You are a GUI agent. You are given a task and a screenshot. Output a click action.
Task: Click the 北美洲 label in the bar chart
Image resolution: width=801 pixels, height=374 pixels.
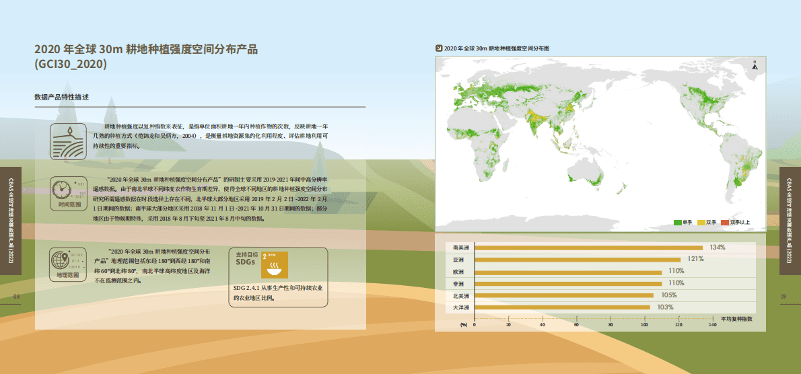point(461,295)
